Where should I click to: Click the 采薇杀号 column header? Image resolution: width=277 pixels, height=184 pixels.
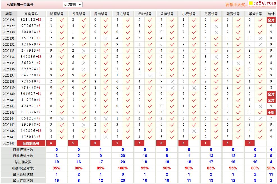[167, 14]
